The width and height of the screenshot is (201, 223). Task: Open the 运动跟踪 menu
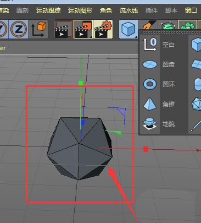48,10
